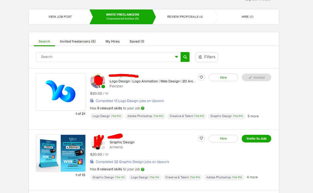Click document icon before Completed 32 jobs
Viewport: 313px width, 193px height.
click(92, 161)
